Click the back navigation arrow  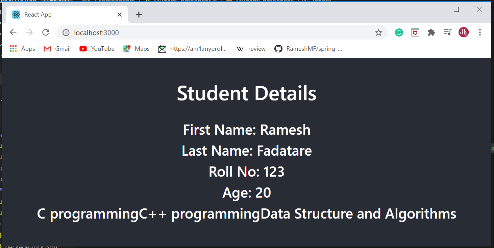click(x=13, y=32)
